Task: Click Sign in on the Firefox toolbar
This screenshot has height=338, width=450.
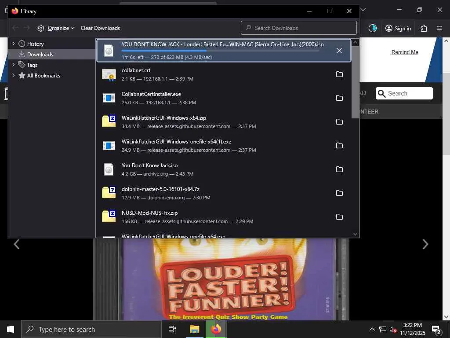Action: pos(398,28)
